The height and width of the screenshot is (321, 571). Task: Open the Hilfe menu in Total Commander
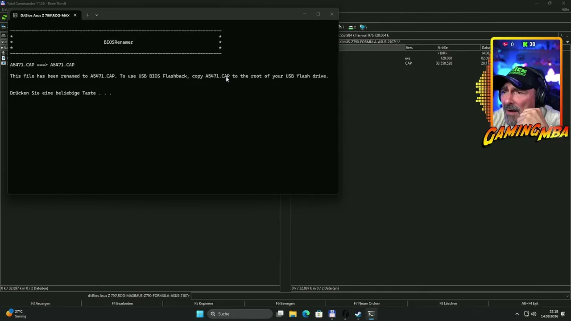click(x=565, y=9)
